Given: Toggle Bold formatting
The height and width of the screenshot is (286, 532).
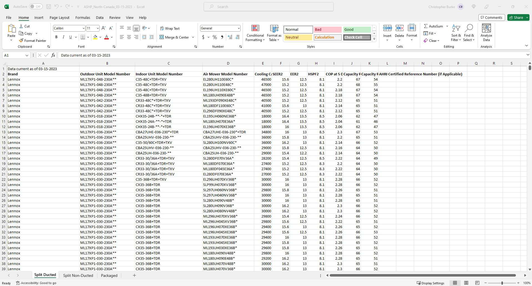Looking at the screenshot, I should click(x=56, y=37).
